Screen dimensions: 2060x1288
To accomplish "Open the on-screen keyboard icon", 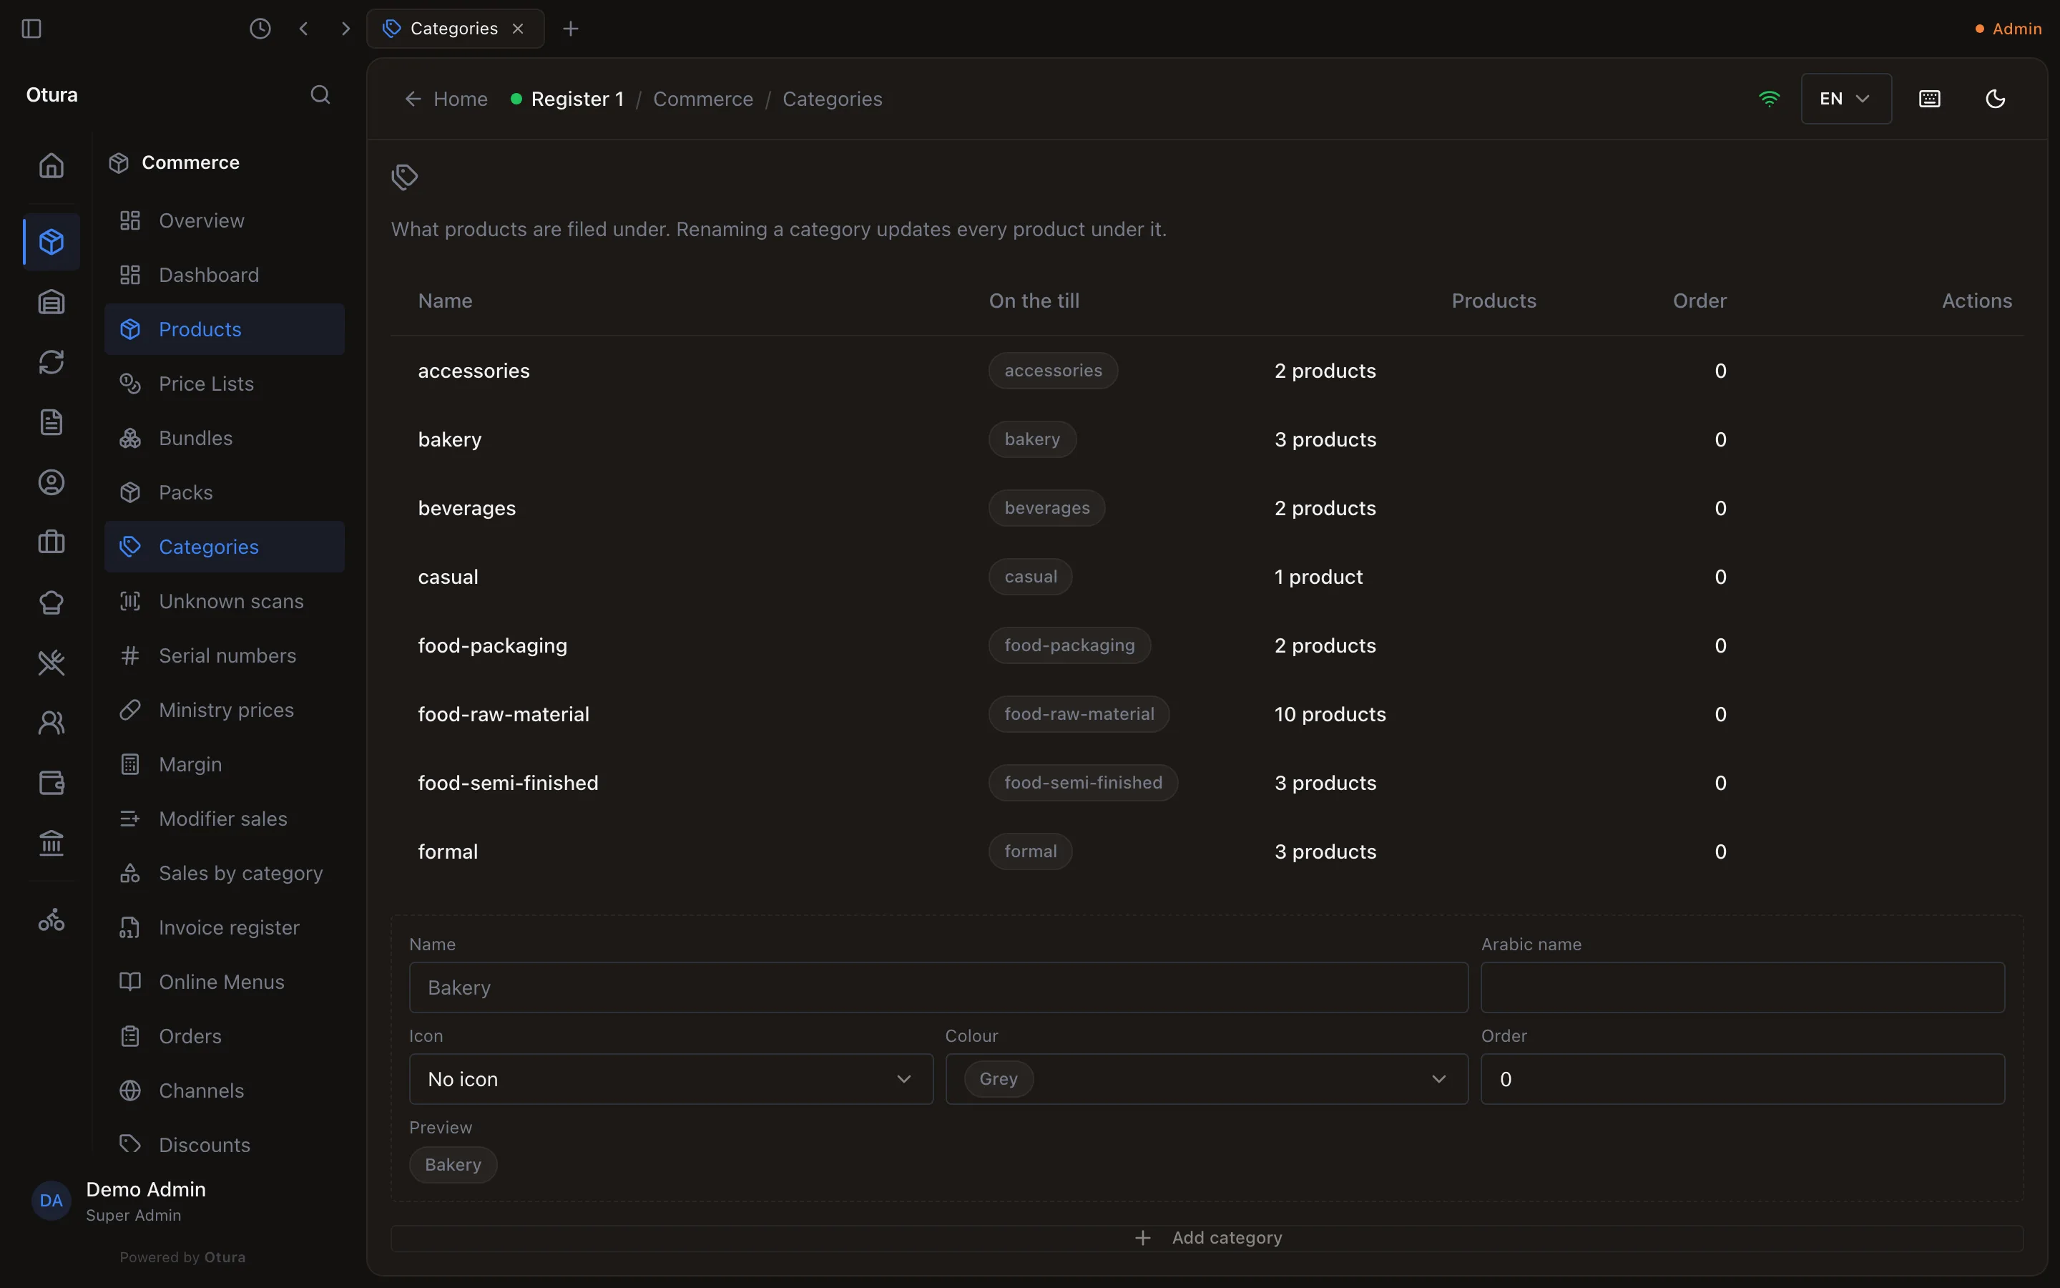I will [1930, 99].
